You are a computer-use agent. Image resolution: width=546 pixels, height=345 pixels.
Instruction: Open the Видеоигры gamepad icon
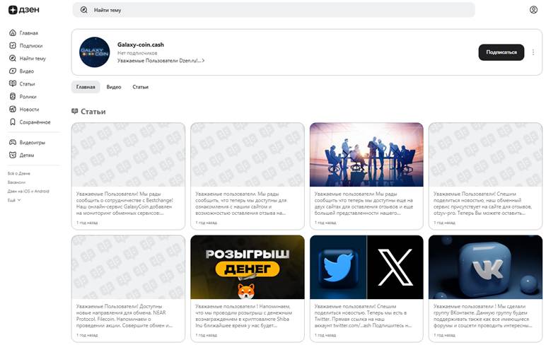(13, 142)
